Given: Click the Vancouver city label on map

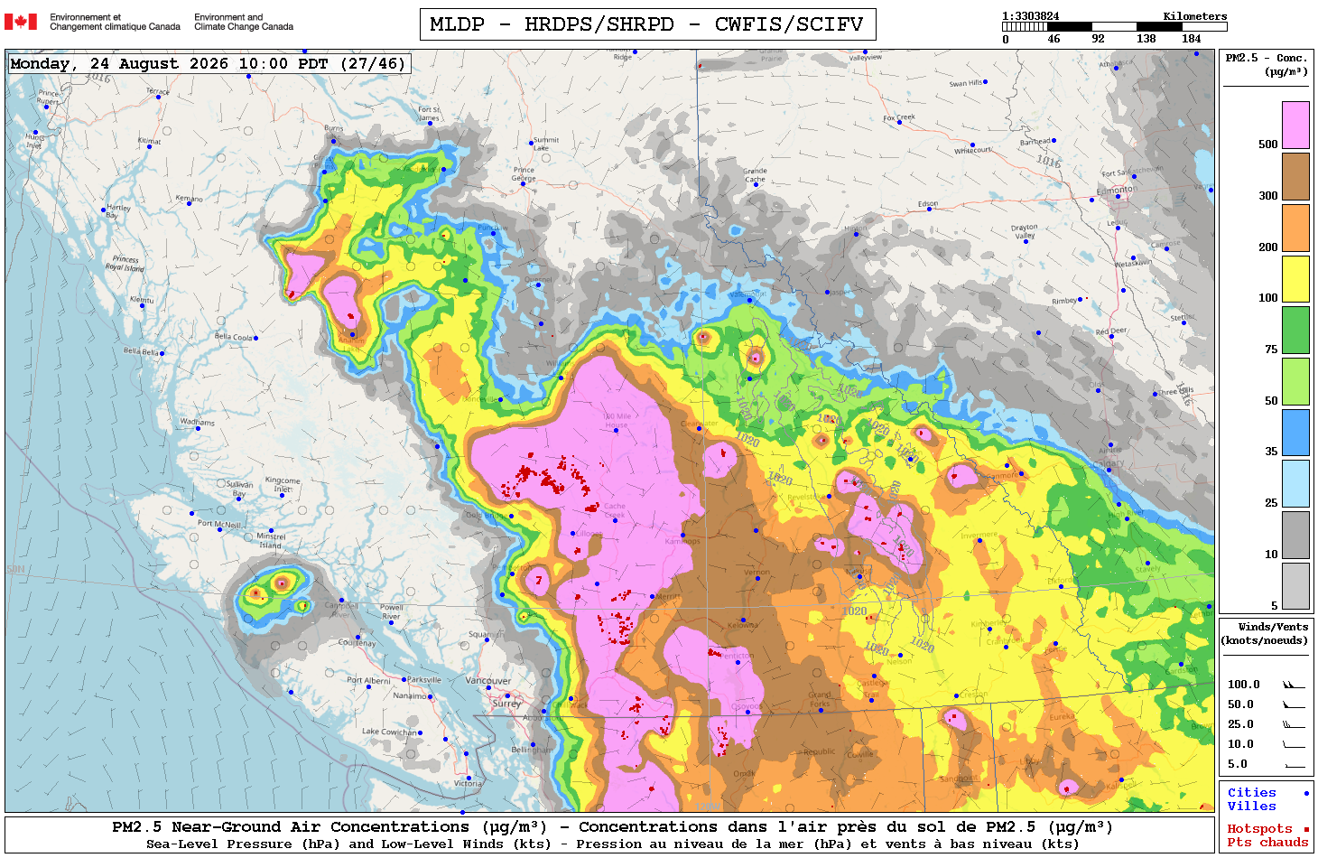Looking at the screenshot, I should click(x=488, y=680).
